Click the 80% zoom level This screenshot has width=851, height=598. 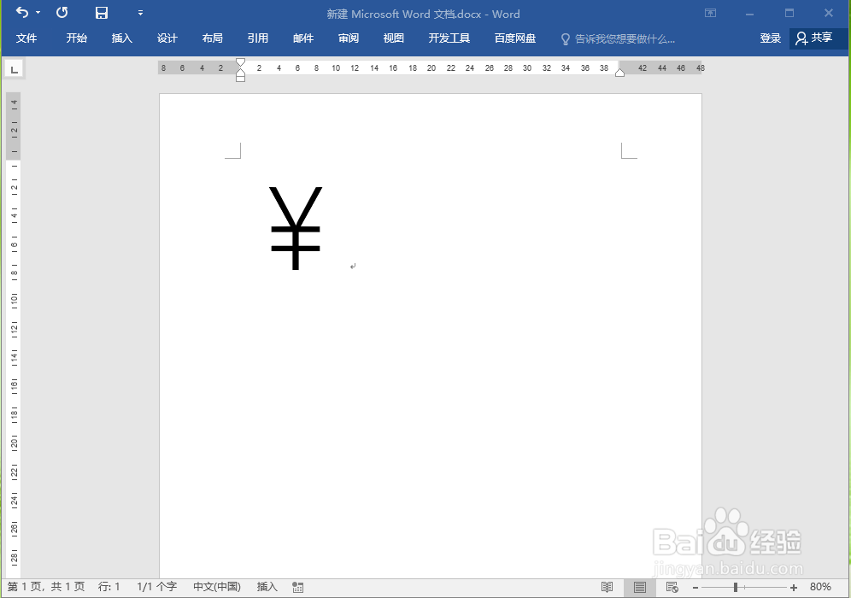click(820, 587)
